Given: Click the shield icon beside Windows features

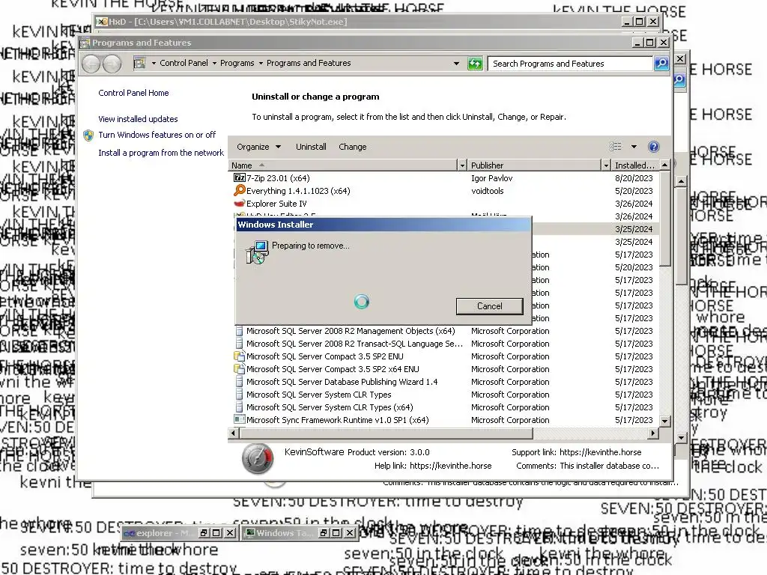Looking at the screenshot, I should click(88, 136).
